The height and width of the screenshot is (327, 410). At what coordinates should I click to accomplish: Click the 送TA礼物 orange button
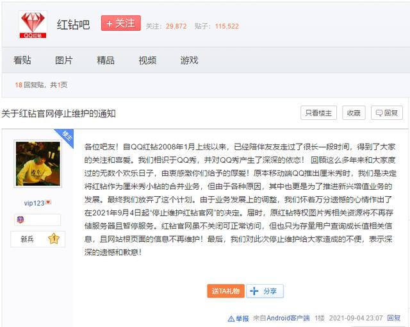(225, 291)
